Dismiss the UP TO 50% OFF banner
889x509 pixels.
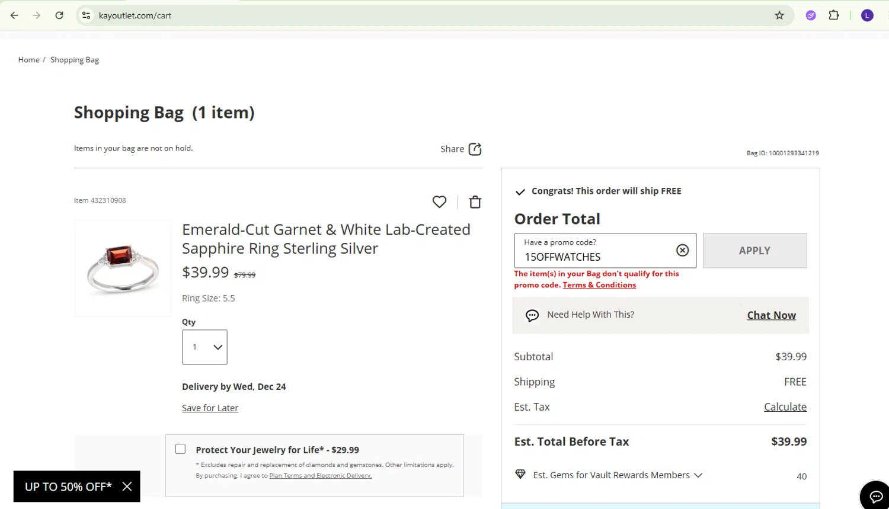(127, 486)
